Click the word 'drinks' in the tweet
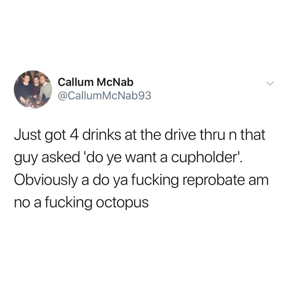This screenshot has height=287, width=287. 102,135
